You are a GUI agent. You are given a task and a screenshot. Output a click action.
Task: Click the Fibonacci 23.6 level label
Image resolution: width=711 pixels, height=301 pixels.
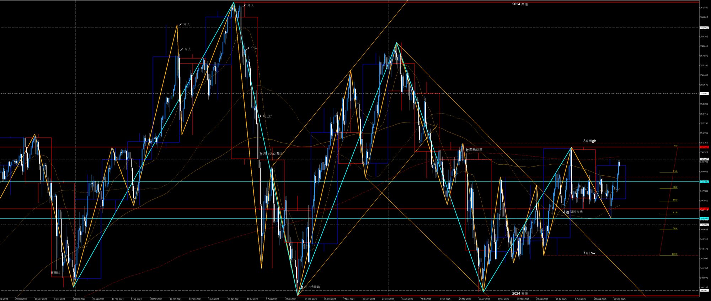pyautogui.click(x=675, y=171)
